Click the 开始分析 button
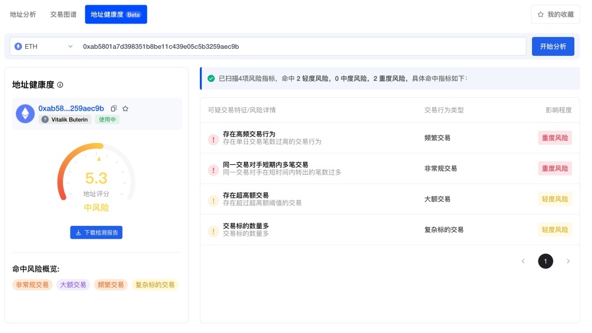The width and height of the screenshot is (592, 333). coord(553,46)
